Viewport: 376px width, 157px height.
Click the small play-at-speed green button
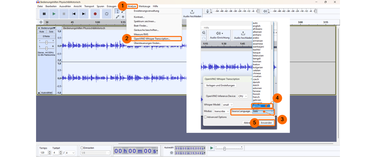tap(212, 148)
